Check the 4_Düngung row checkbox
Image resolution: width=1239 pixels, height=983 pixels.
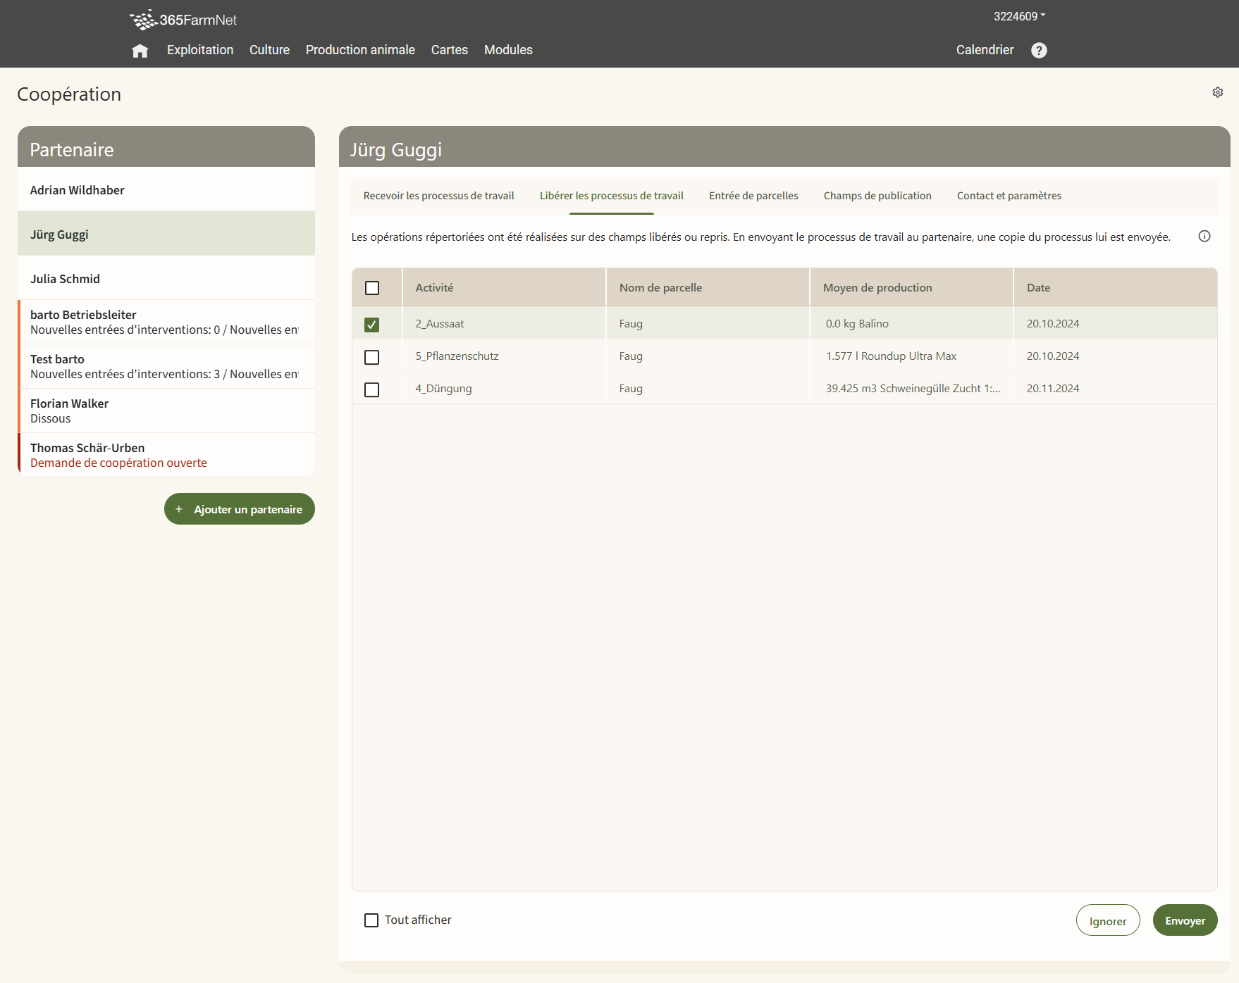click(371, 389)
